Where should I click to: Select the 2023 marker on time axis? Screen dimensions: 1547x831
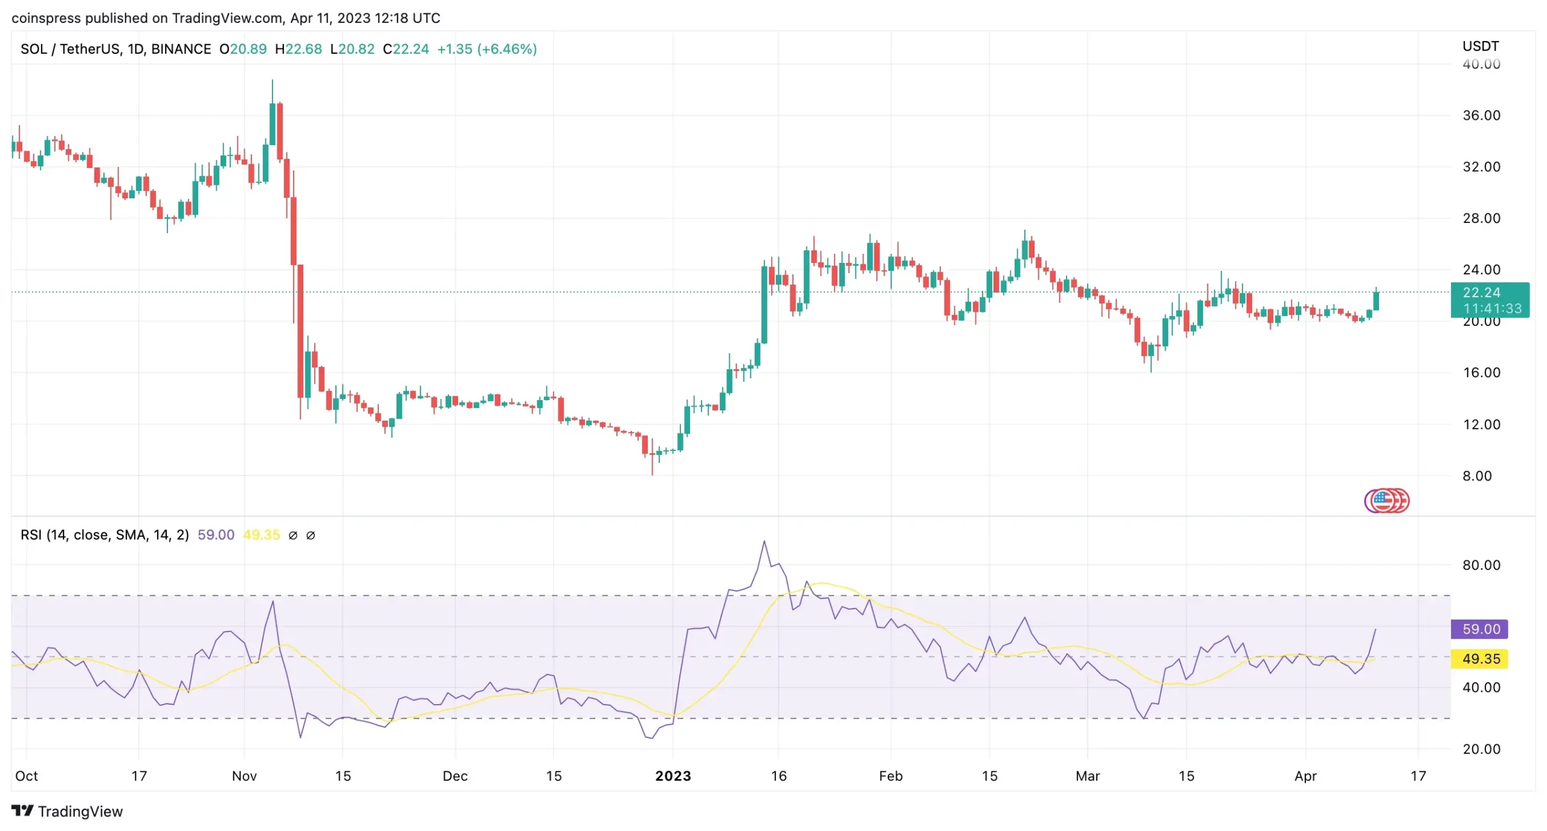tap(673, 776)
